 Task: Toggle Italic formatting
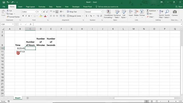[x=26, y=16]
